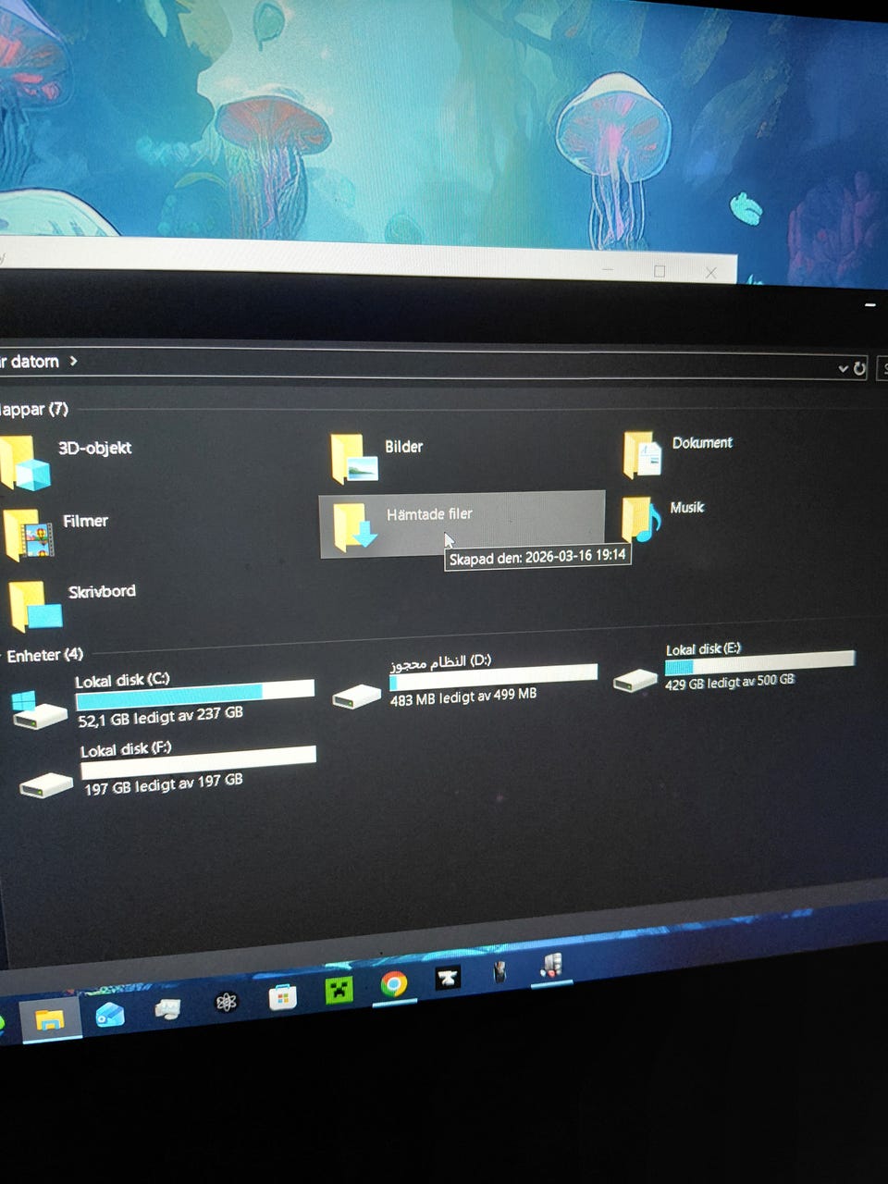Close the white window behind Explorer
Screen dimensions: 888x1184
(x=710, y=272)
